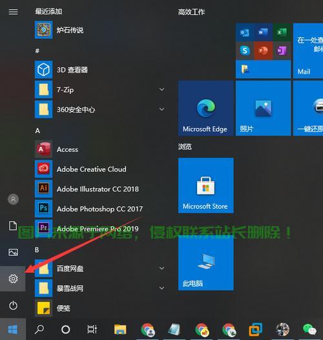Open Outlook in the Office tile group
The height and width of the screenshot is (340, 323).
(x=245, y=32)
